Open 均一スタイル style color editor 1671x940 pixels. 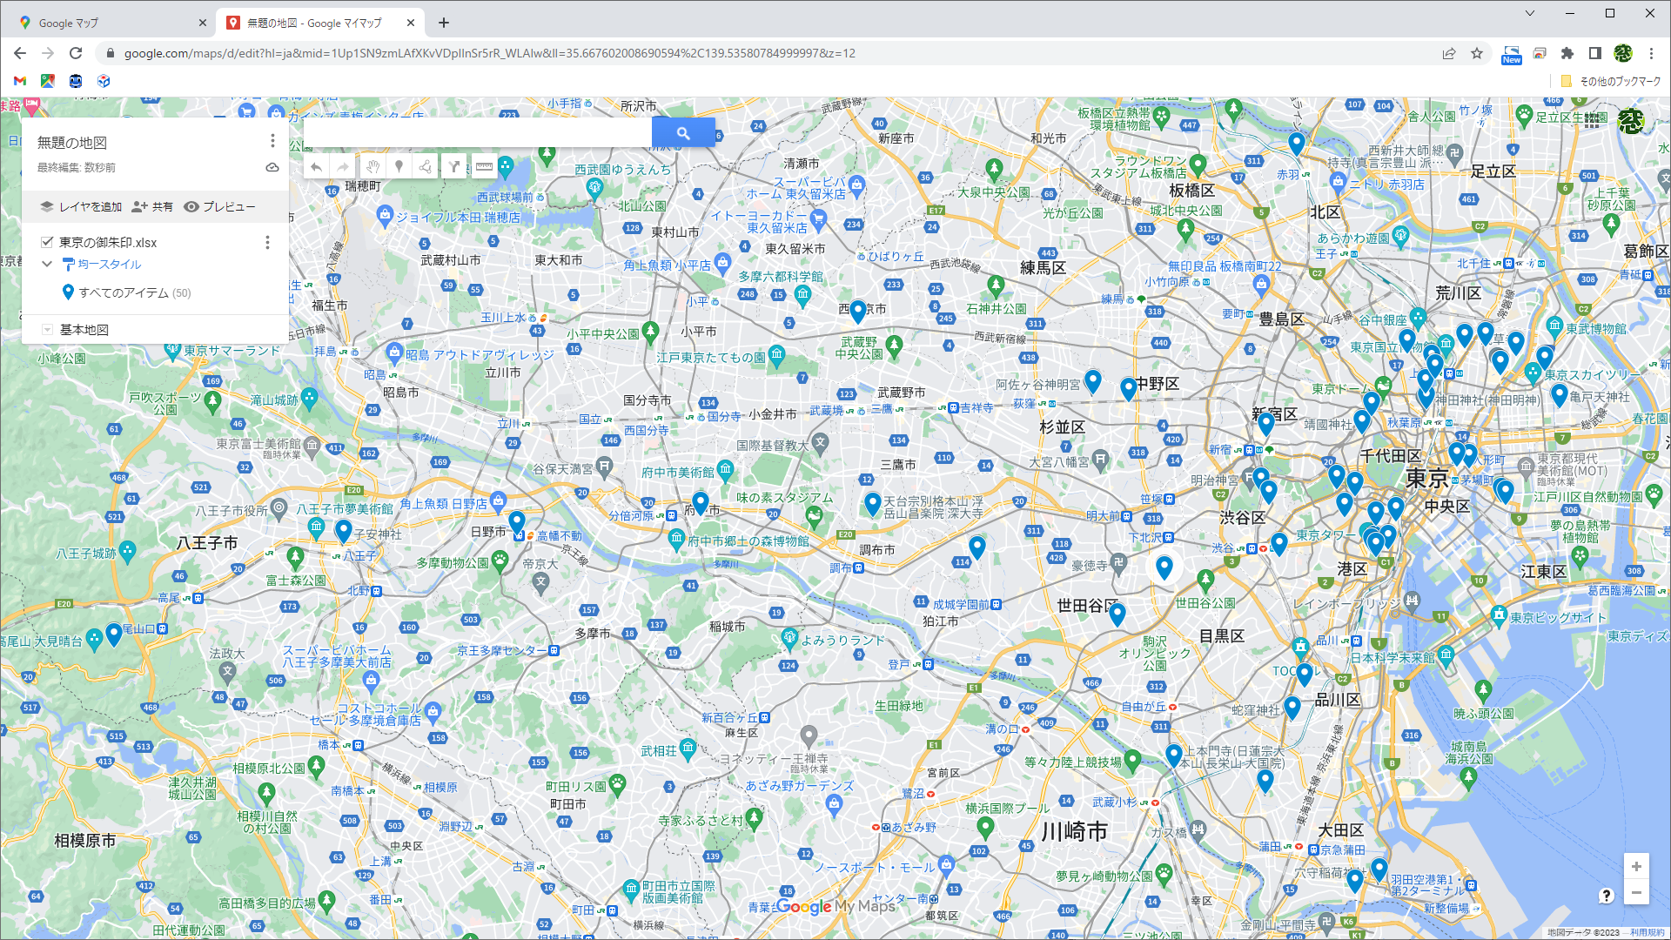coord(68,264)
